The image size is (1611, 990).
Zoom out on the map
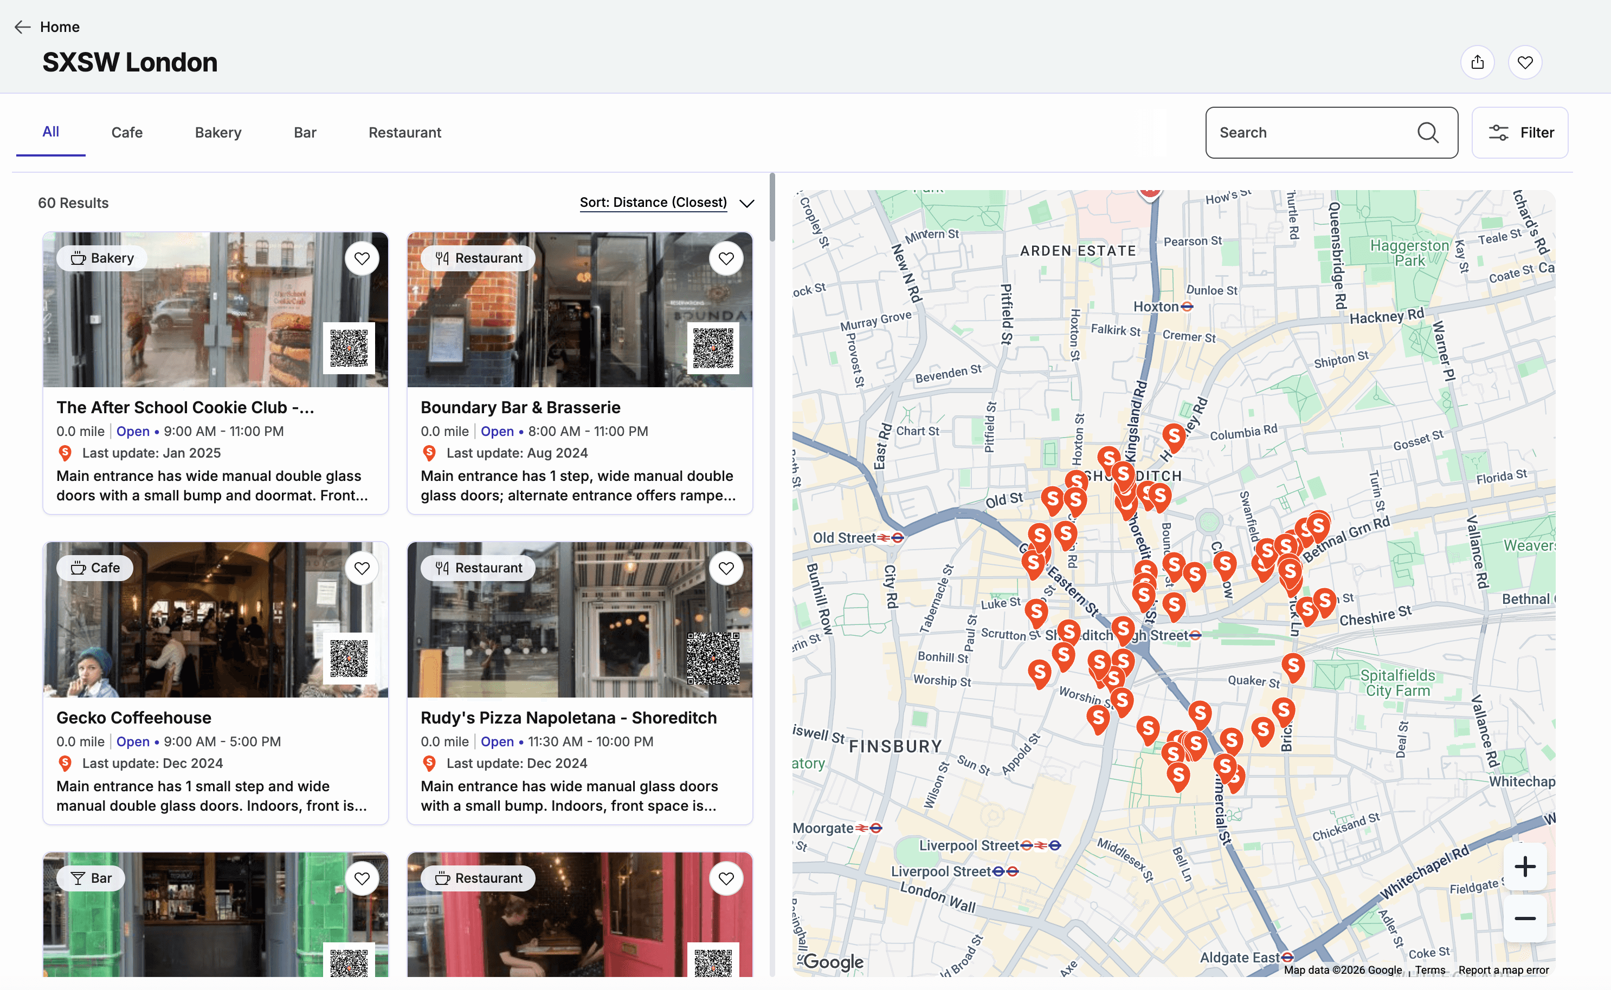(x=1524, y=918)
